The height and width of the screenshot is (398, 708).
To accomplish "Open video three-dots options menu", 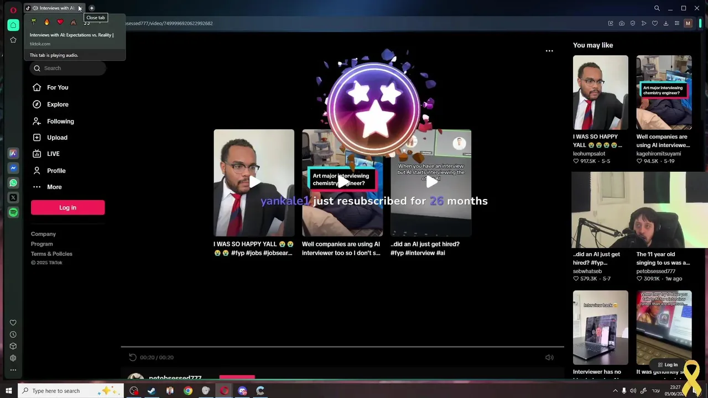I will 549,51.
